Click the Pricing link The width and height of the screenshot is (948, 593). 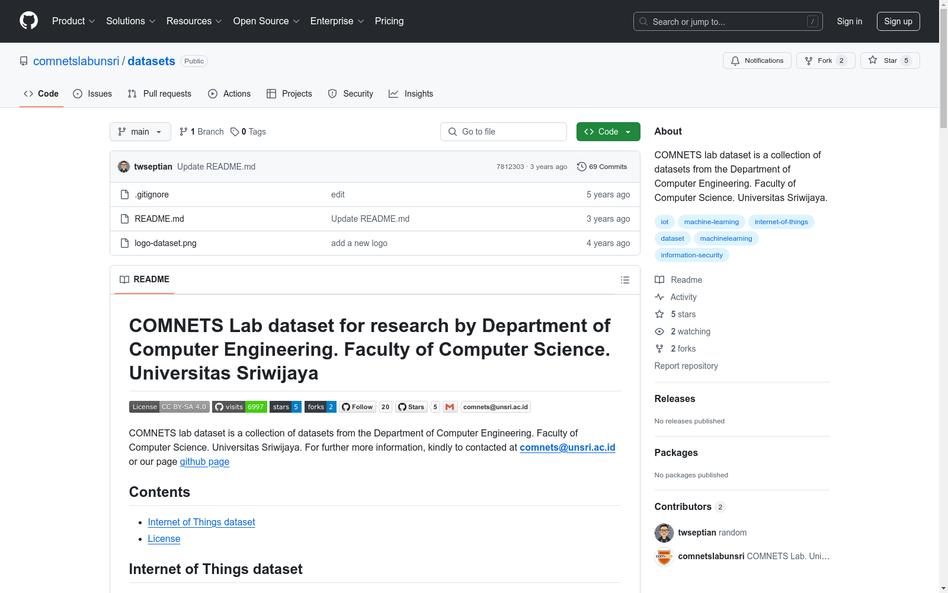[x=389, y=21]
